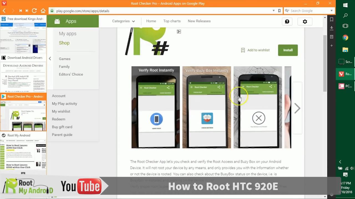
Task: Add a web panel with plus icon
Action: [x=331, y=45]
